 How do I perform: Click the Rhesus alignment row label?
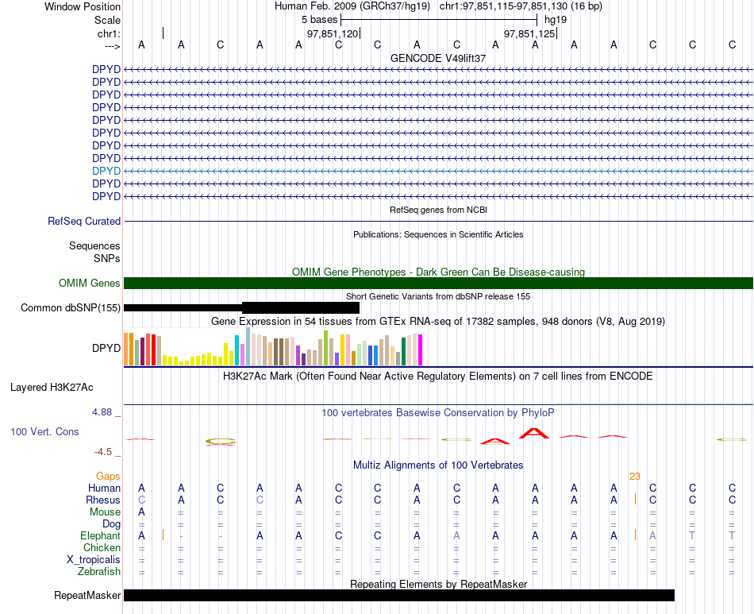point(103,500)
